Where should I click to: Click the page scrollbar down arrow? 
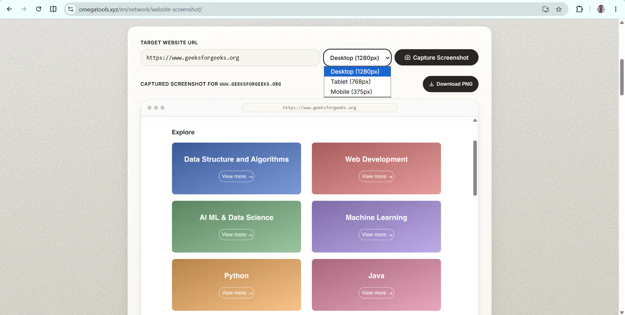(622, 312)
